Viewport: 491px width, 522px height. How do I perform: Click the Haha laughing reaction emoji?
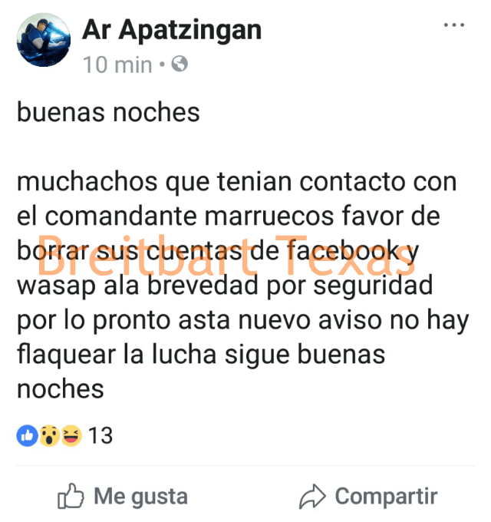click(71, 436)
